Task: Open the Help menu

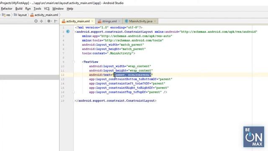Action: click(x=70, y=8)
